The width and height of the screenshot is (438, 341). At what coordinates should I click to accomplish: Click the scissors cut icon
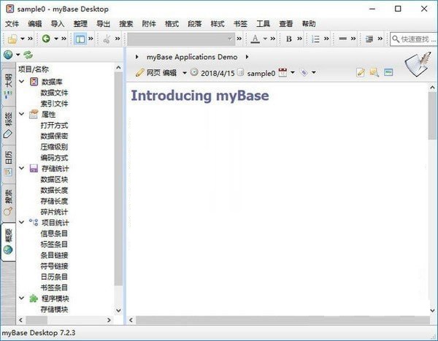pyautogui.click(x=107, y=39)
